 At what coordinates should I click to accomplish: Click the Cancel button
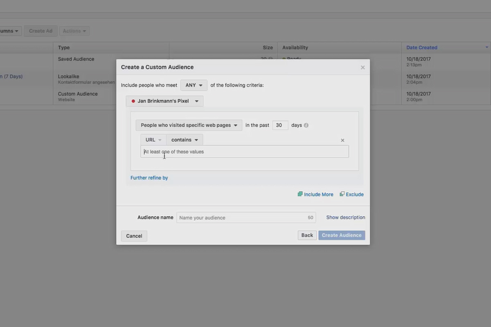tap(134, 236)
